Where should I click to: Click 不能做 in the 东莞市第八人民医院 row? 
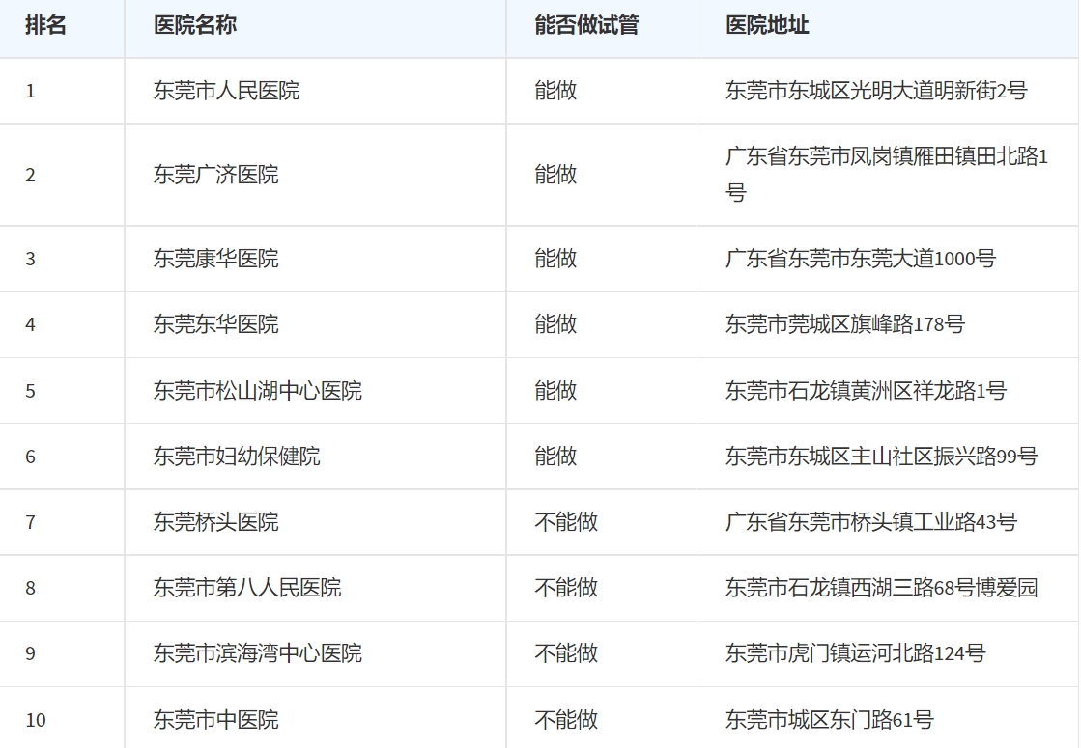click(x=566, y=588)
